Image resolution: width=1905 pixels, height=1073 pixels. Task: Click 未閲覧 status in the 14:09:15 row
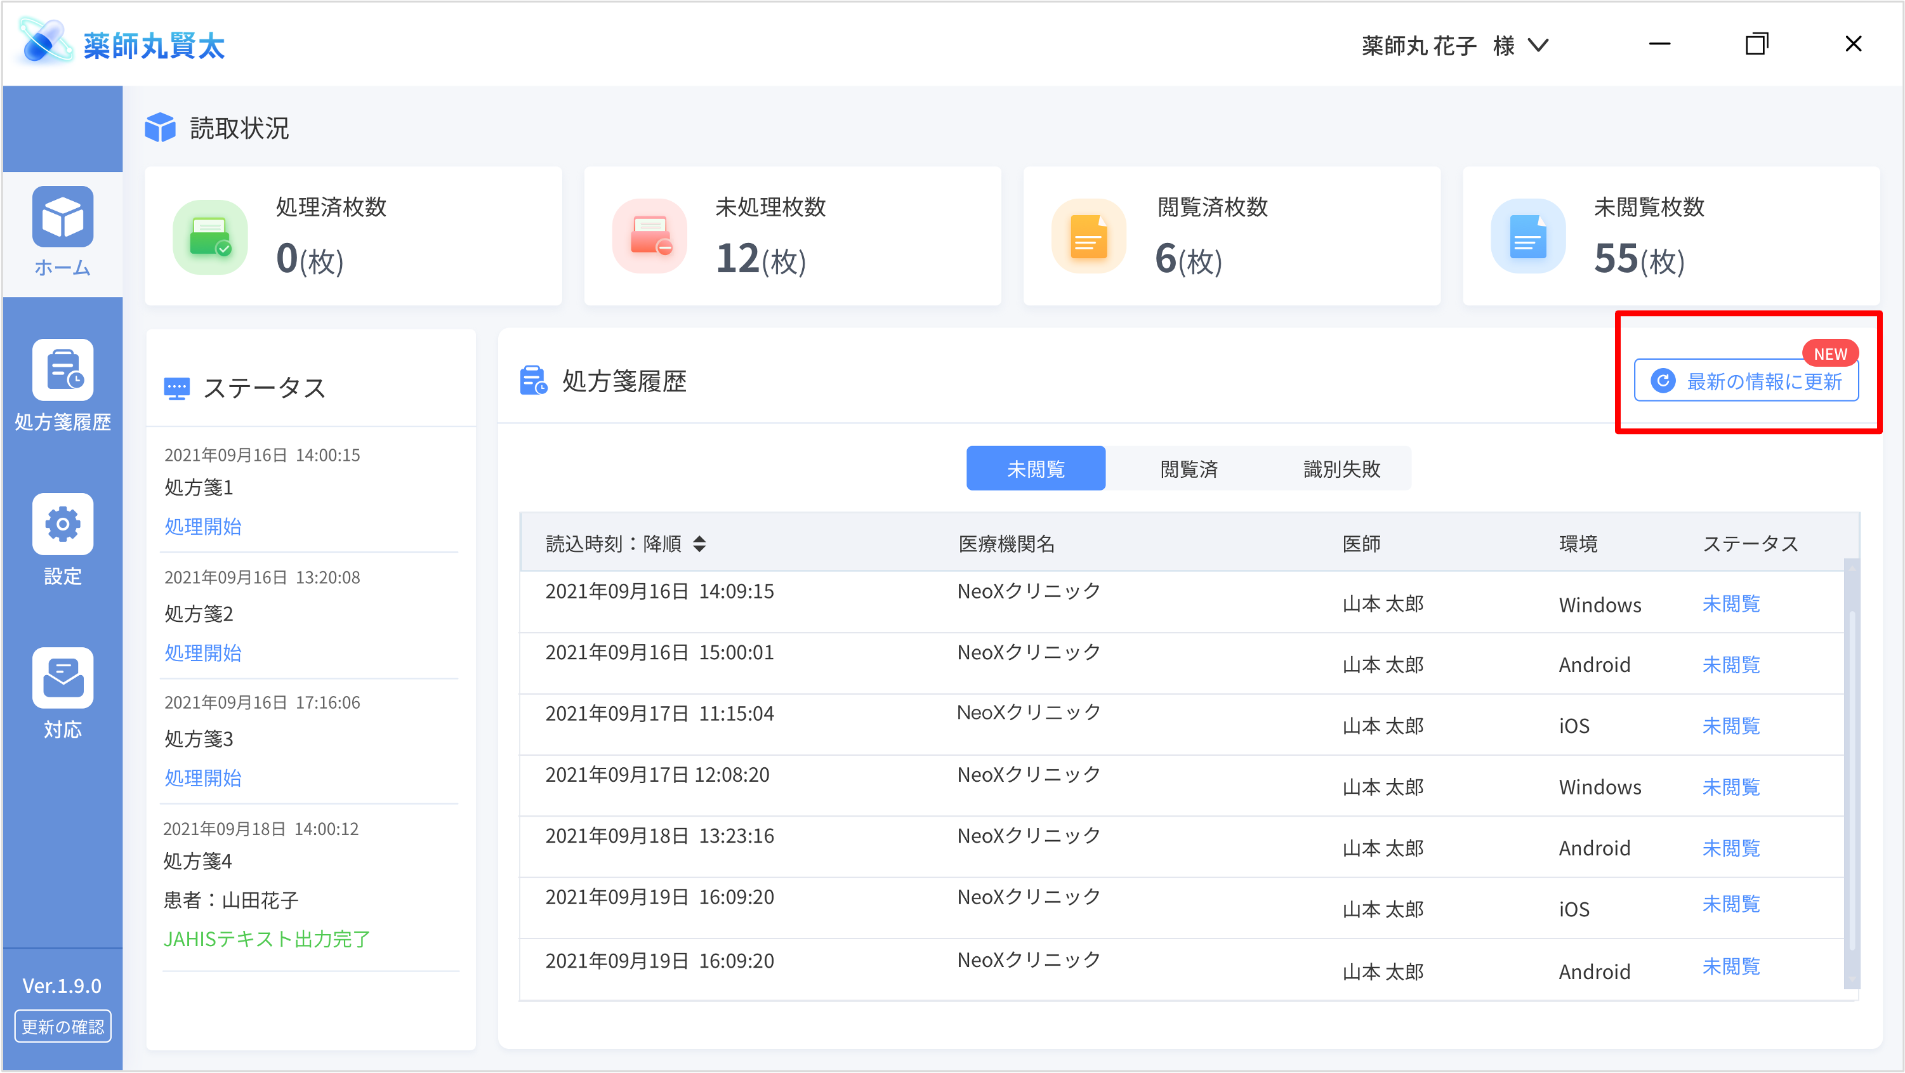point(1730,603)
